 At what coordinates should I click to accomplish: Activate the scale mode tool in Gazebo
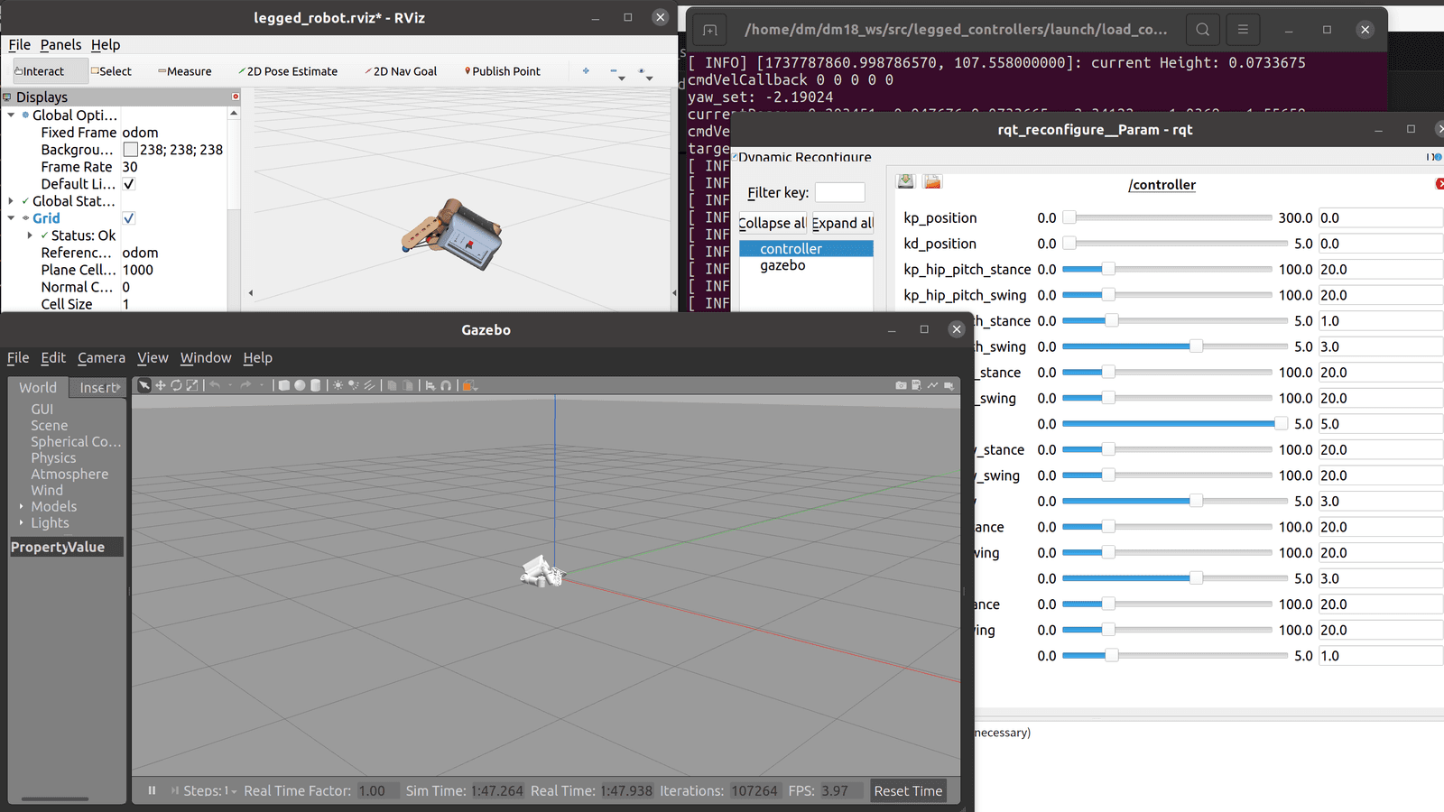tap(191, 385)
